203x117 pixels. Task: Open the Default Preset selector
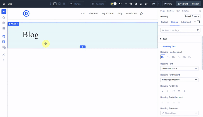tap(192, 16)
